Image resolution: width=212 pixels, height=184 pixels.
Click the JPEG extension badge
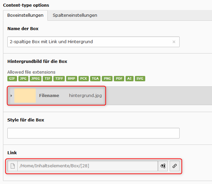tap(35, 79)
